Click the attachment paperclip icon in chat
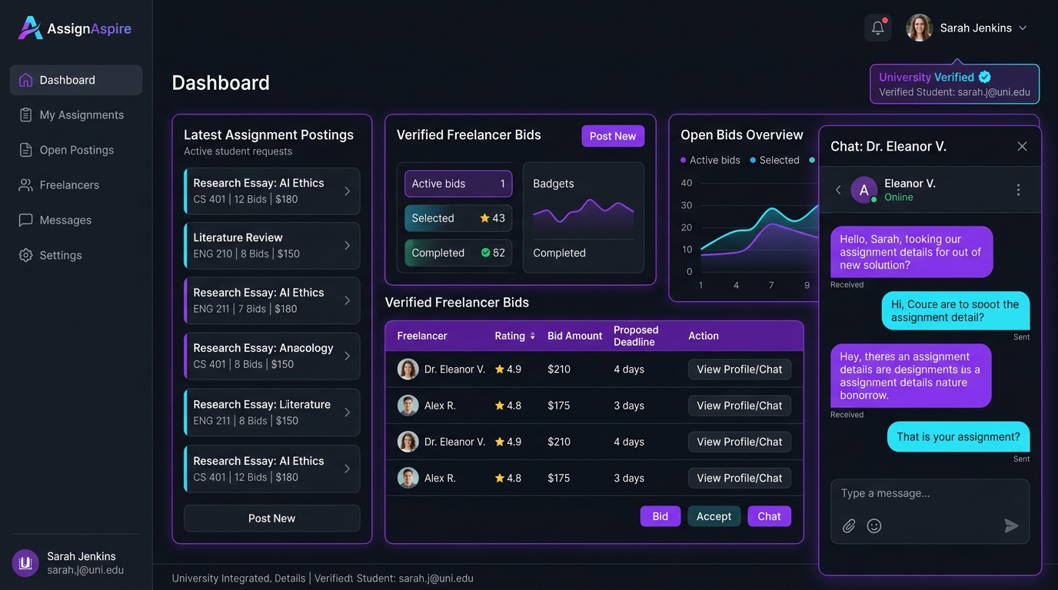 coord(849,525)
